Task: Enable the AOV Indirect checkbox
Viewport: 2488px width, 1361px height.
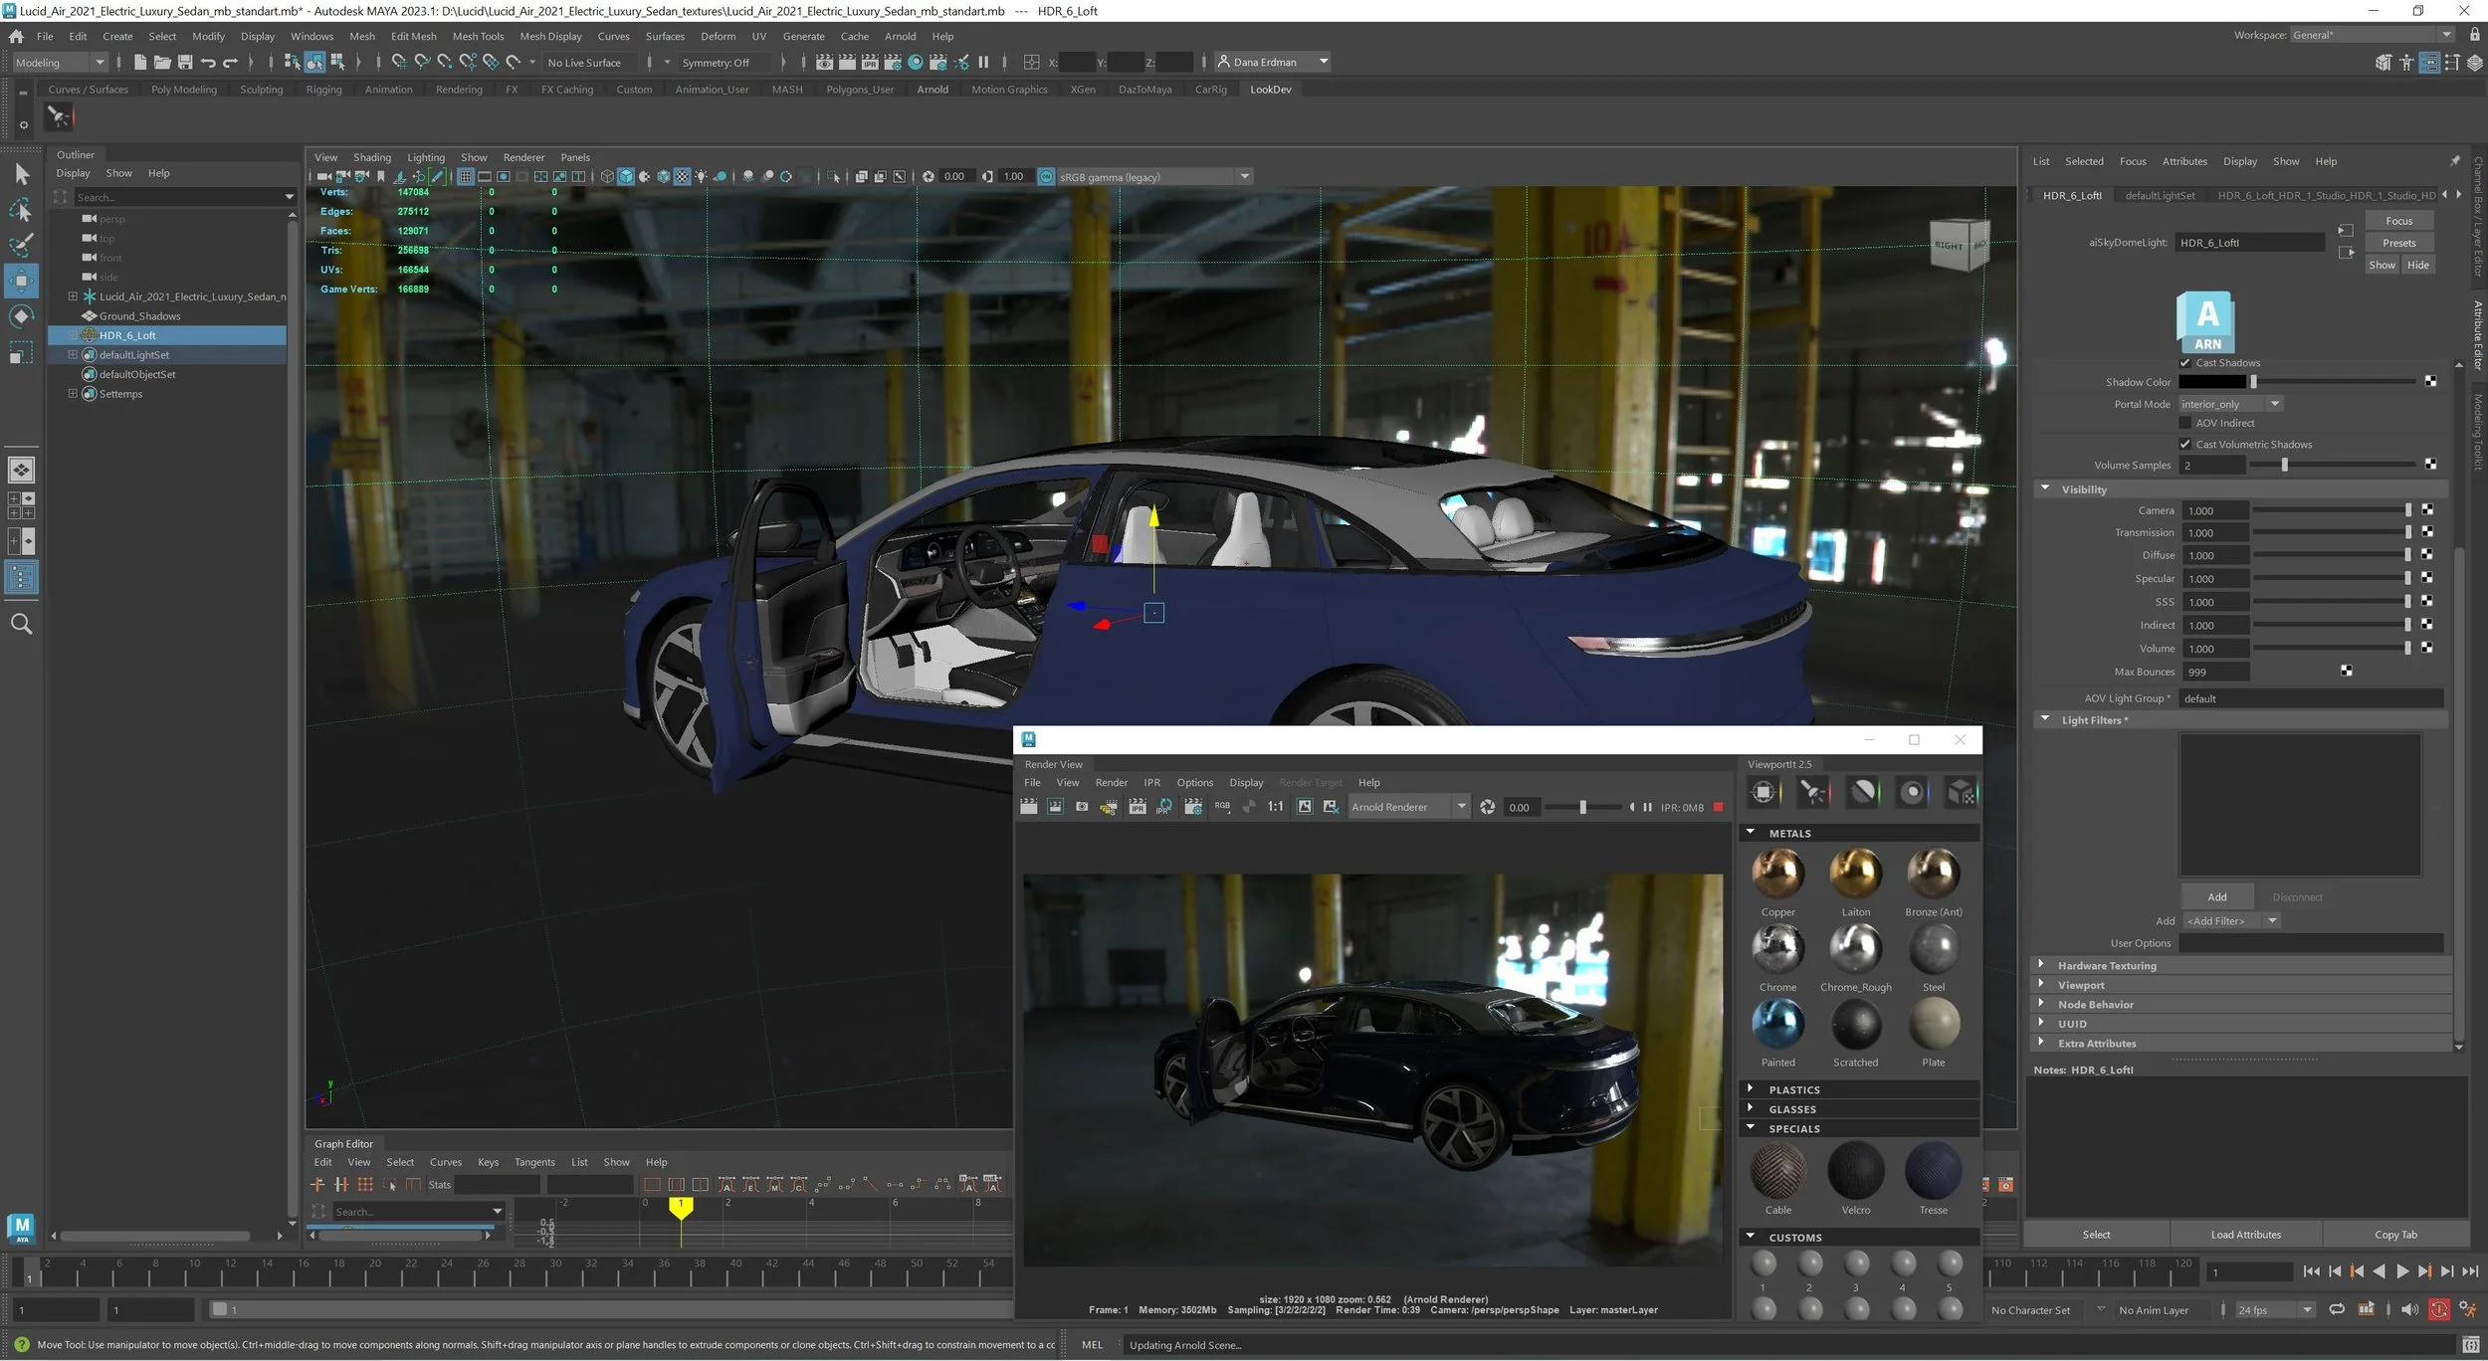Action: point(2185,423)
